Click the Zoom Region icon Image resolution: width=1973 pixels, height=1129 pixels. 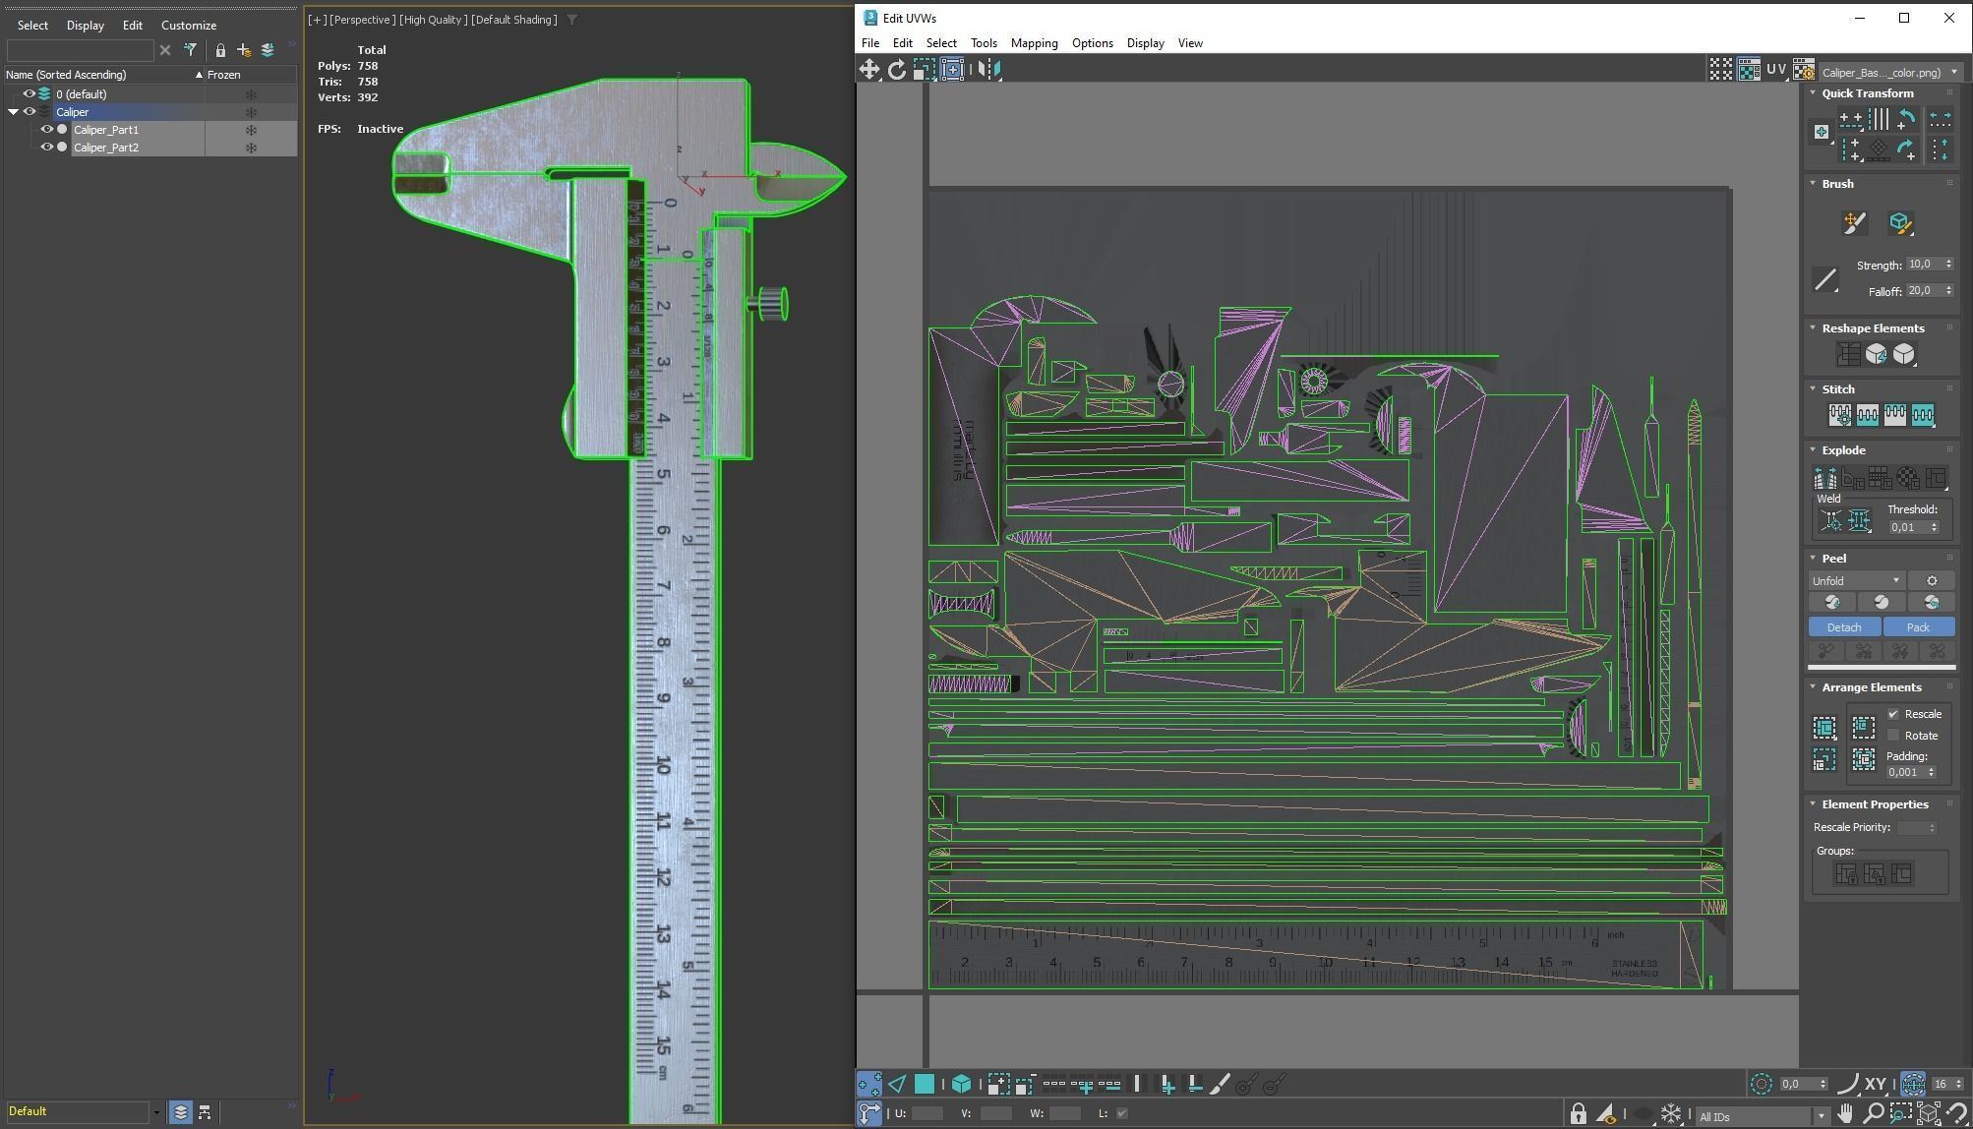click(1900, 1113)
